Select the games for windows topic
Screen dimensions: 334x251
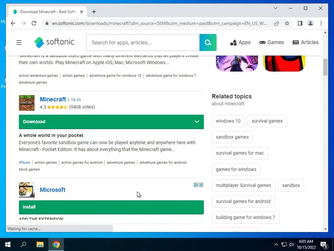tap(236, 170)
